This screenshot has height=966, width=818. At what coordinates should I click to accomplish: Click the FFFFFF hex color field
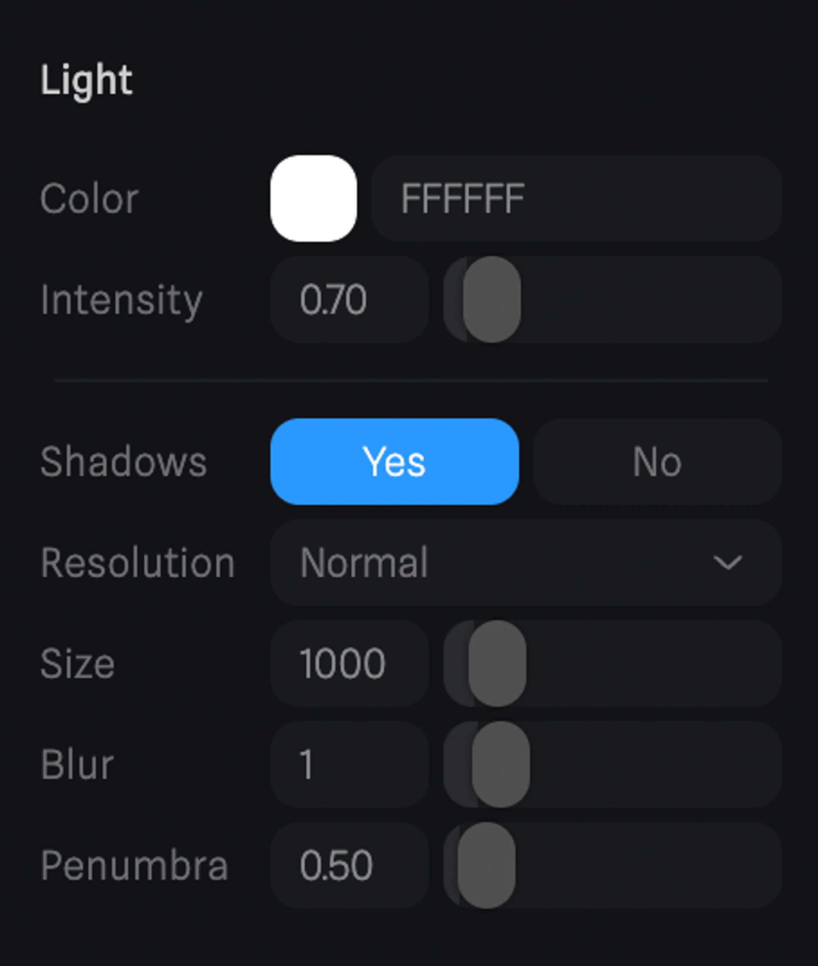pyautogui.click(x=576, y=198)
